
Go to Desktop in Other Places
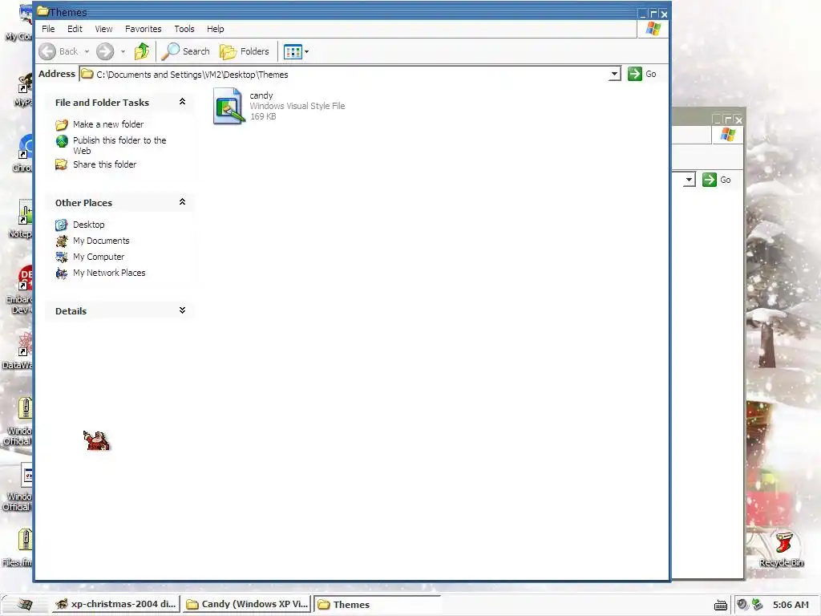(88, 225)
